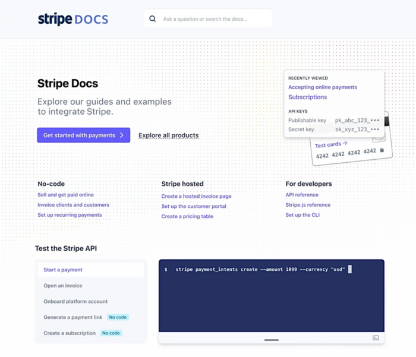416x357 pixels.
Task: Click the Stripe Docs logo
Action: coord(73,19)
